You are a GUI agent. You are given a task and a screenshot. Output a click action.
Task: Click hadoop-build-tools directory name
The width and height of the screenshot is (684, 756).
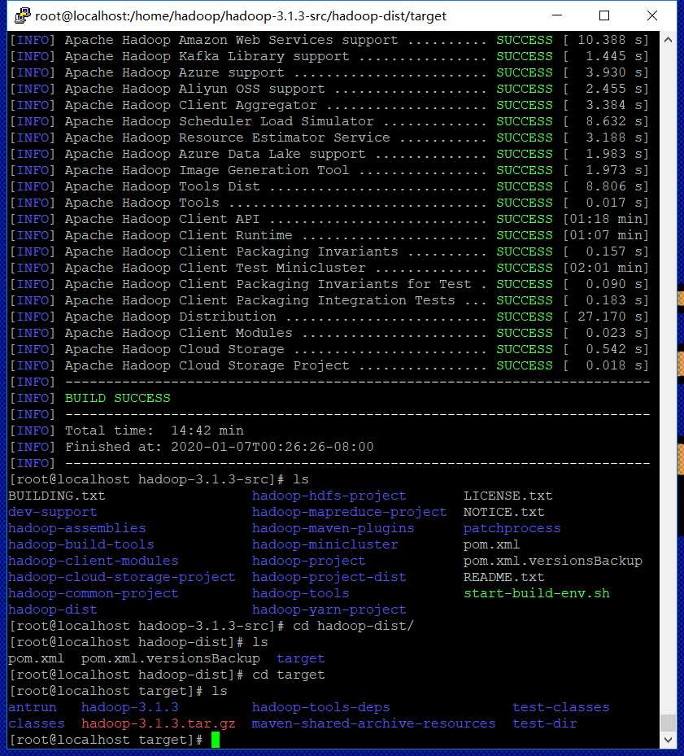[x=81, y=544]
